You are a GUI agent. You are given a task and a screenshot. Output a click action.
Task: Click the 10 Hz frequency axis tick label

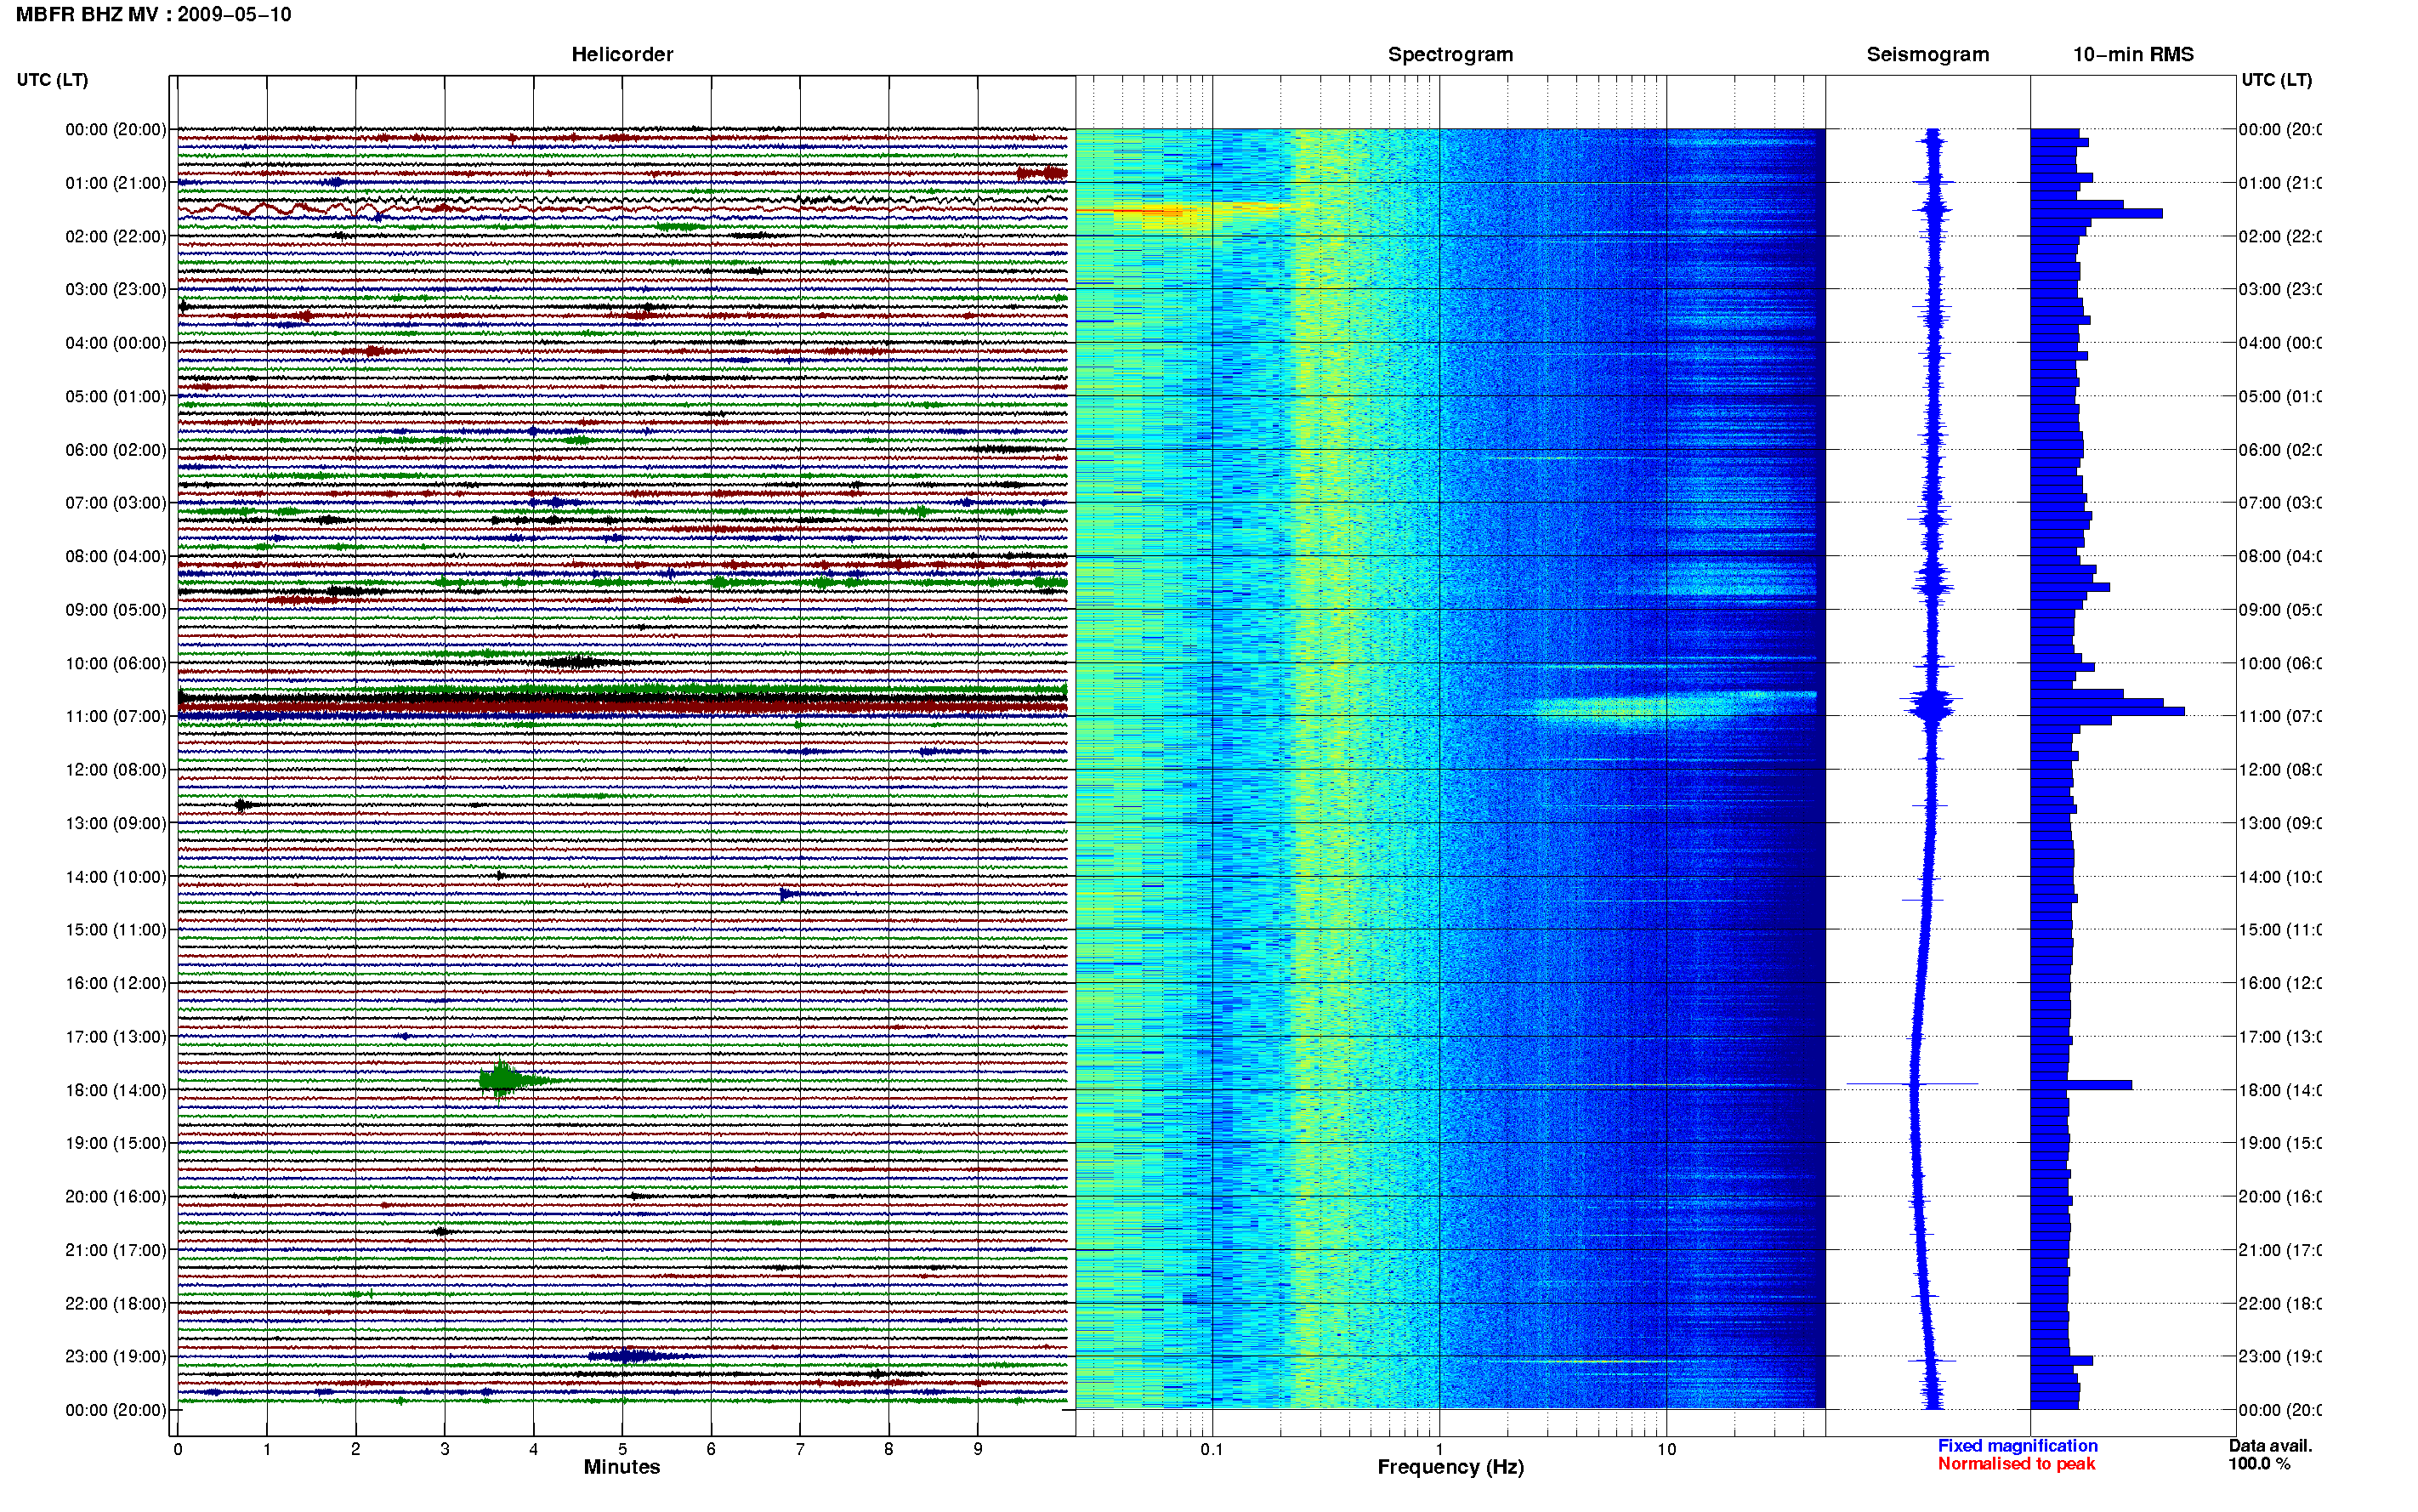(x=1666, y=1449)
